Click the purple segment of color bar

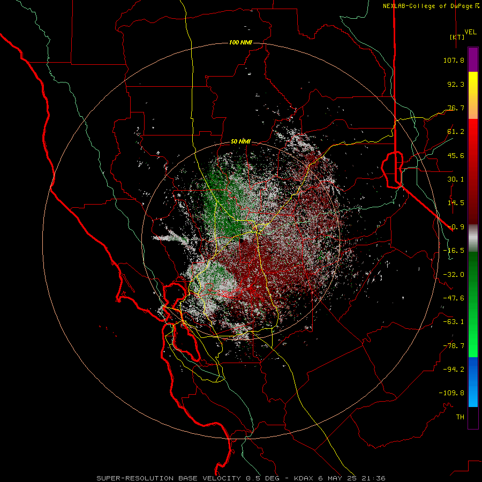(x=473, y=59)
